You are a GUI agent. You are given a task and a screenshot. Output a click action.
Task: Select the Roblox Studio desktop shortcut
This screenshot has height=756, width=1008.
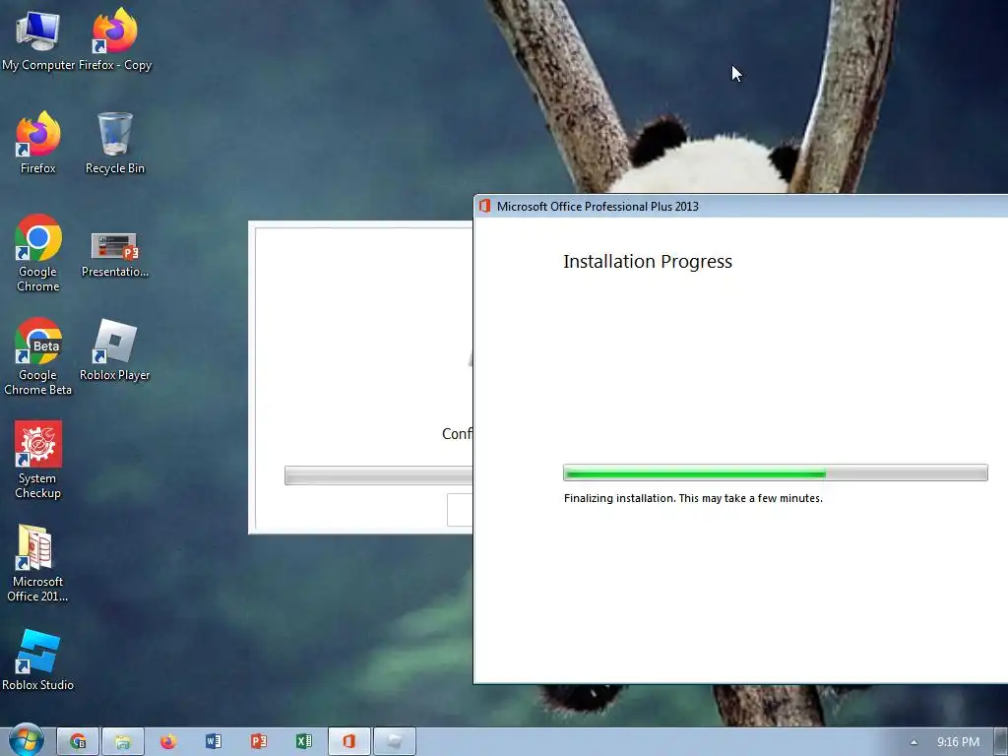click(38, 661)
